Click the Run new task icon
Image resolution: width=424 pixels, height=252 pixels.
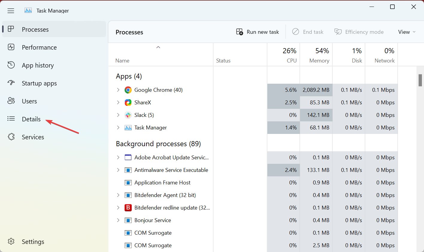240,32
